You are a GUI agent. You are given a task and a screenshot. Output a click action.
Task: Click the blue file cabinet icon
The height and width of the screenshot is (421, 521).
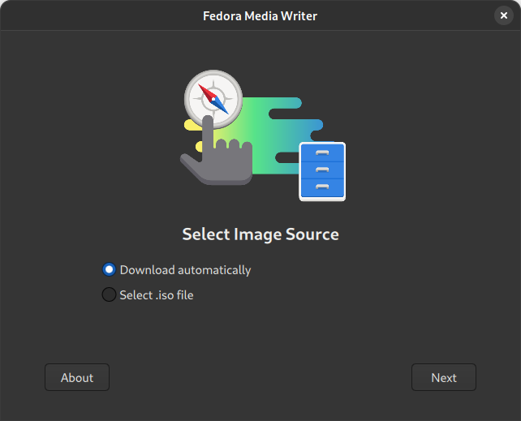click(x=322, y=171)
